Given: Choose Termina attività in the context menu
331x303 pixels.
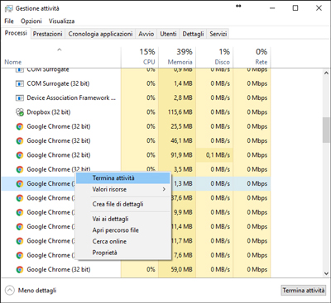Looking at the screenshot, I should point(123,178).
